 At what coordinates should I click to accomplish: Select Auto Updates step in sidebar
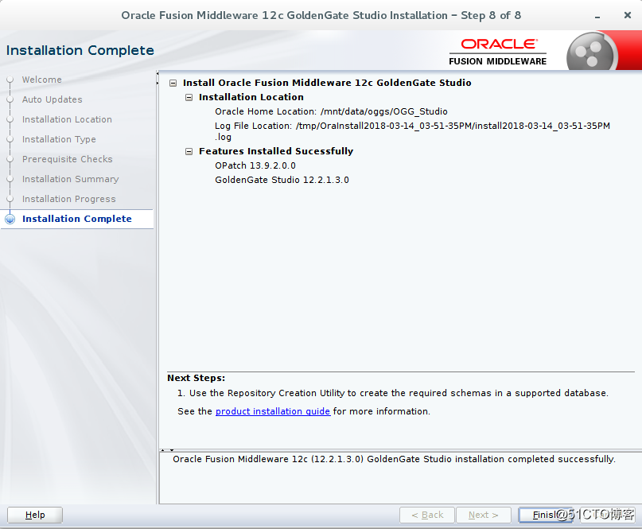(x=52, y=99)
